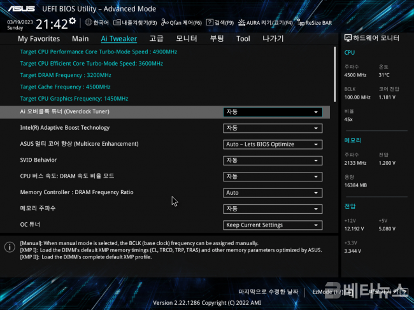414x310 pixels.
Task: Expand SVID Behavior dropdown
Action: pos(273,160)
